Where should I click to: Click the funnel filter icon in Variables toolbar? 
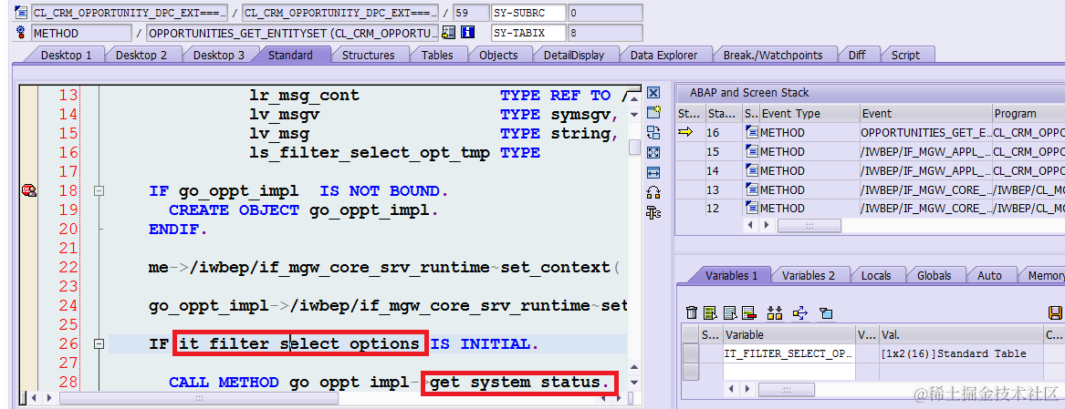click(826, 312)
